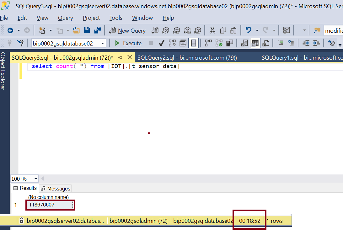The height and width of the screenshot is (230, 343).
Task: Create an XMLA query from the toolbar
Action: 187,30
